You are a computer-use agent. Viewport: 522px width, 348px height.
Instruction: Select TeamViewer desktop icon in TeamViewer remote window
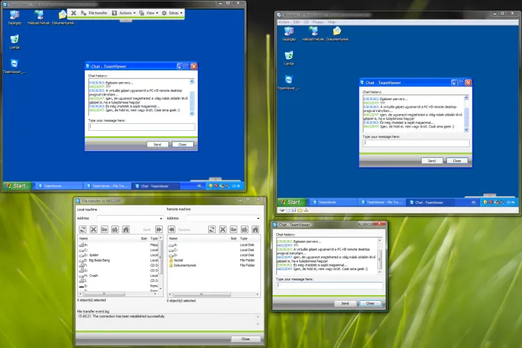[15, 66]
